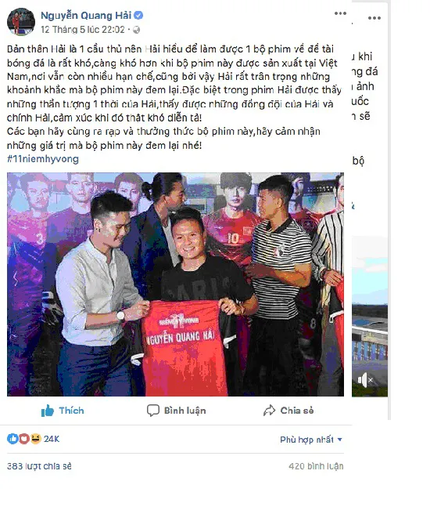Click the Bình luận comment button
The image size is (430, 525).
[177, 411]
